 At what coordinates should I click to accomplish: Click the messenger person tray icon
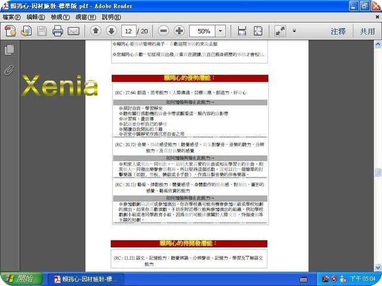coord(343,279)
